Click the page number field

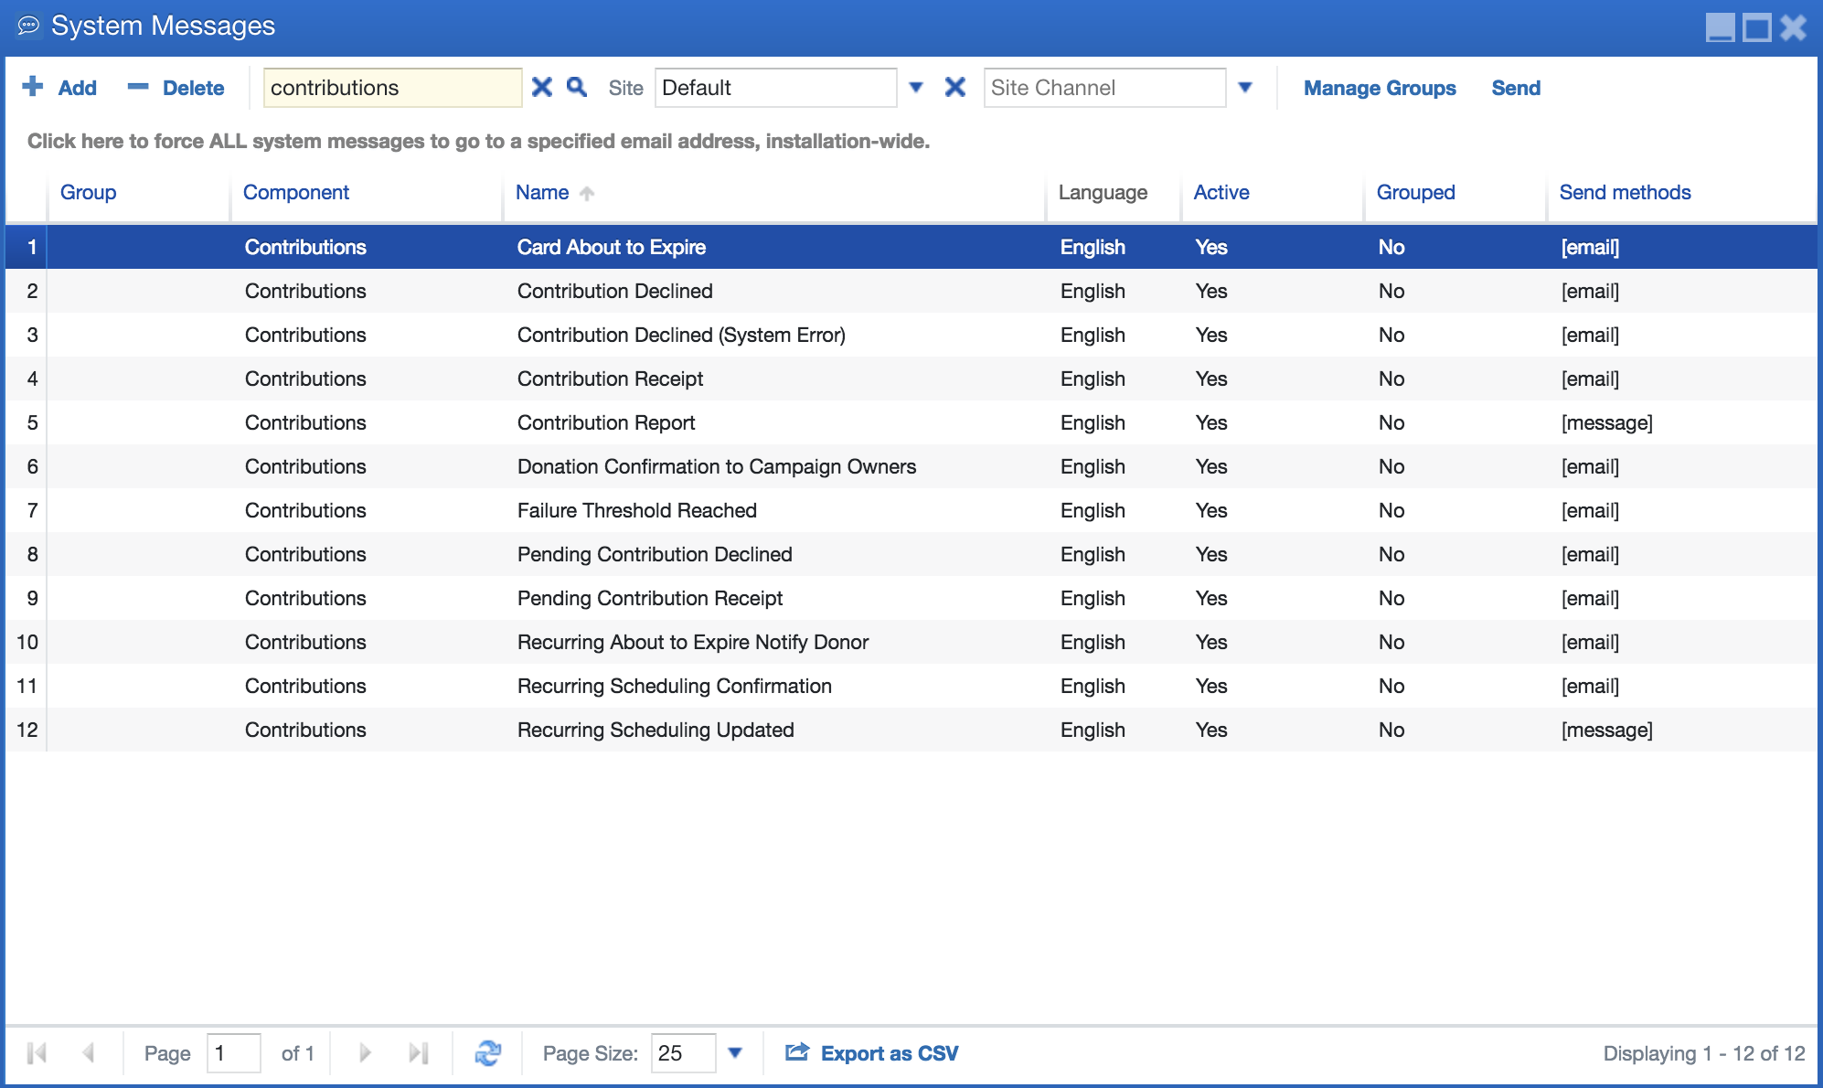234,1053
